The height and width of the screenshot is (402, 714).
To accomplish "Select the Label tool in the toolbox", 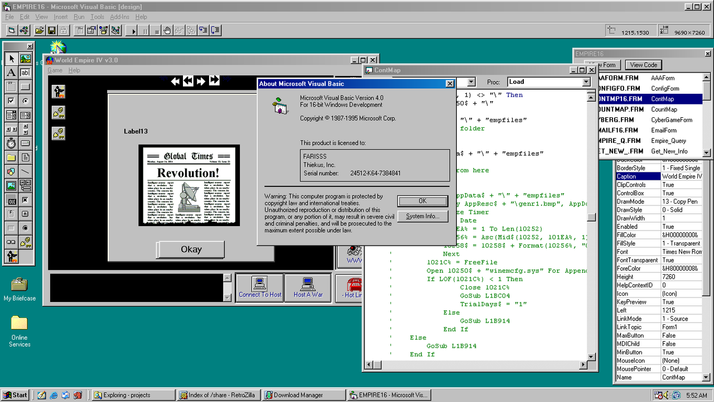I will click(11, 73).
